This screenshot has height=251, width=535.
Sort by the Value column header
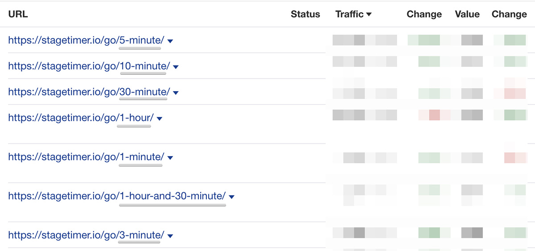[467, 14]
